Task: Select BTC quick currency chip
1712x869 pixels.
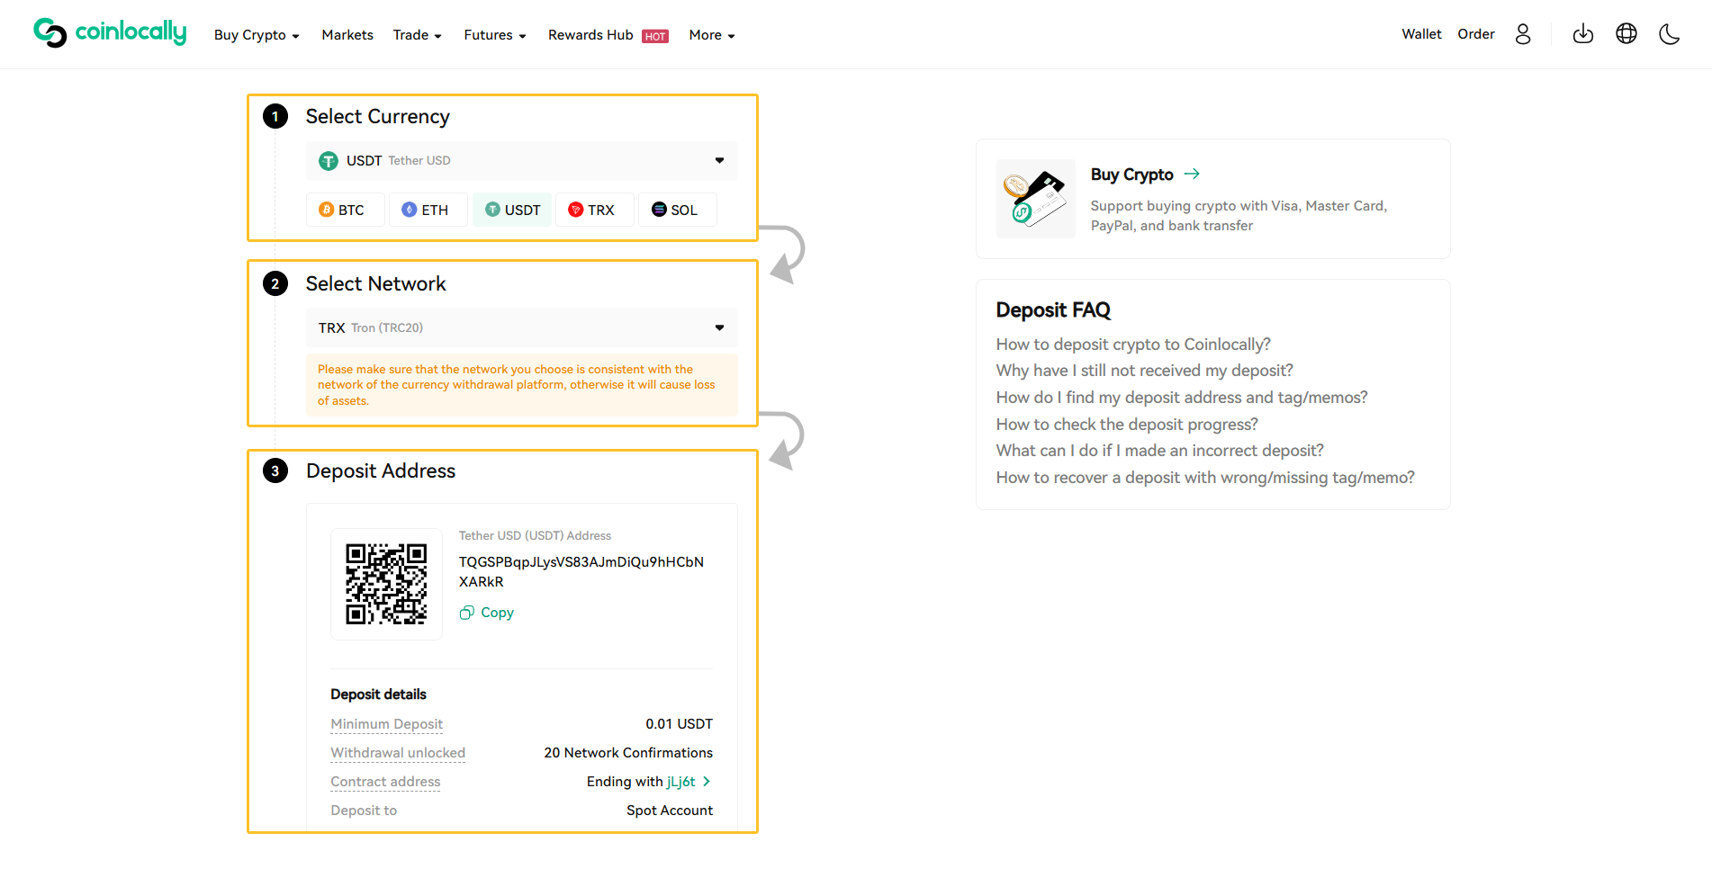Action: tap(346, 210)
